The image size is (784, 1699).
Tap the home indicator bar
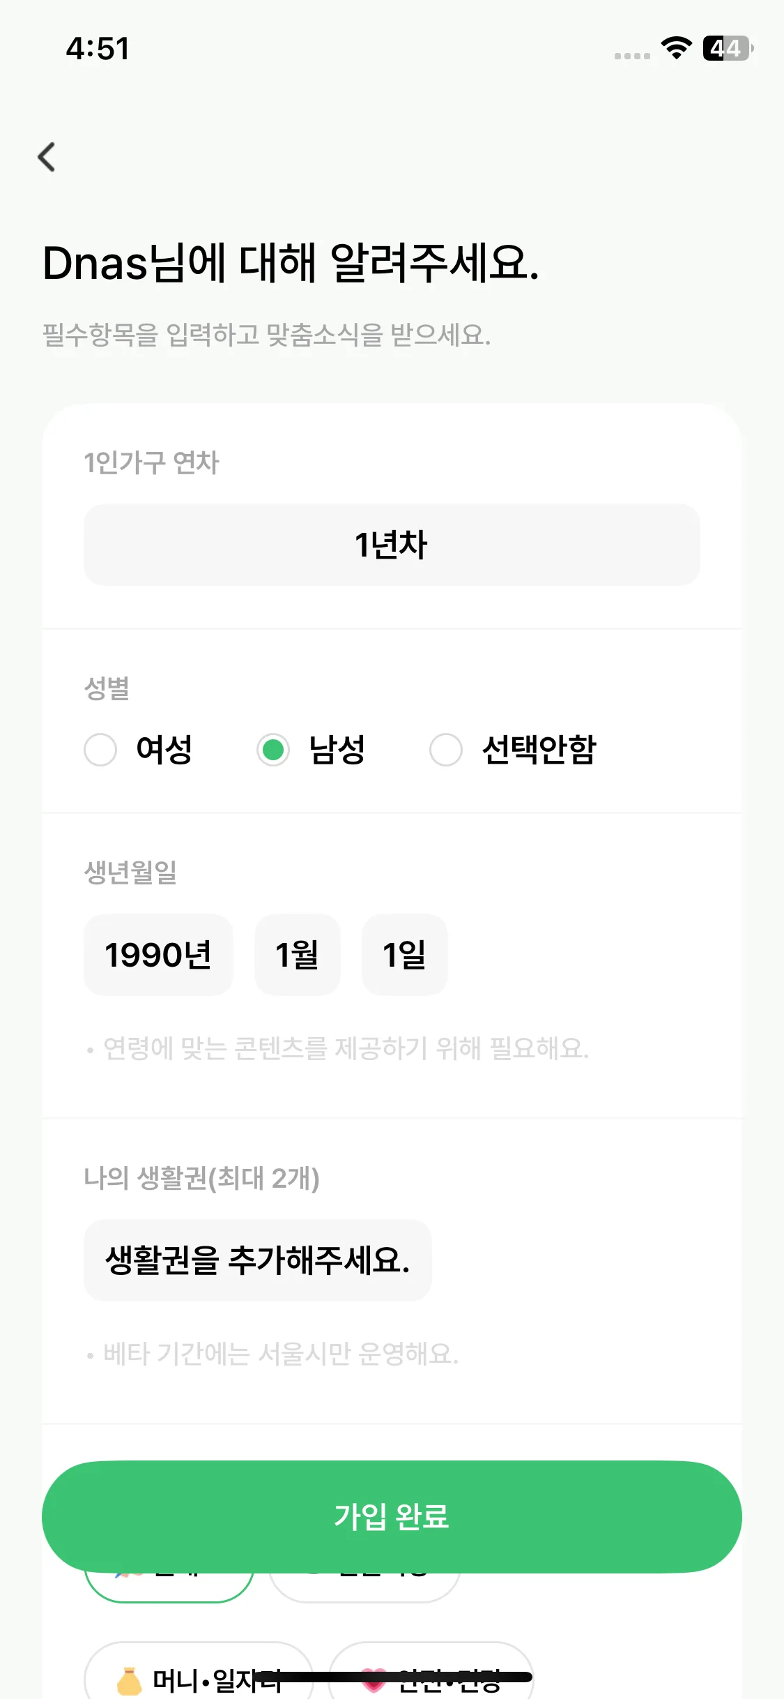392,1677
